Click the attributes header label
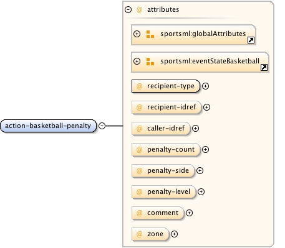This screenshot has width=285, height=248. coord(163,9)
